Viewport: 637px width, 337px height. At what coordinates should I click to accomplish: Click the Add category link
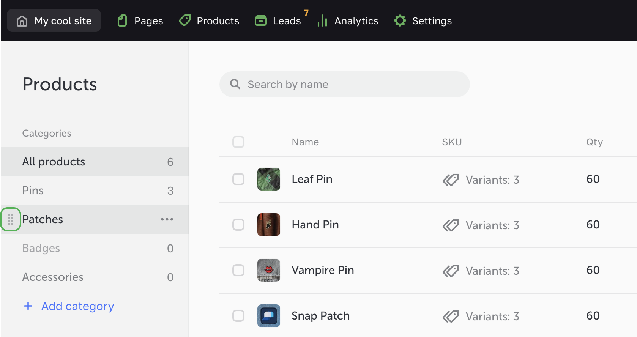[77, 306]
